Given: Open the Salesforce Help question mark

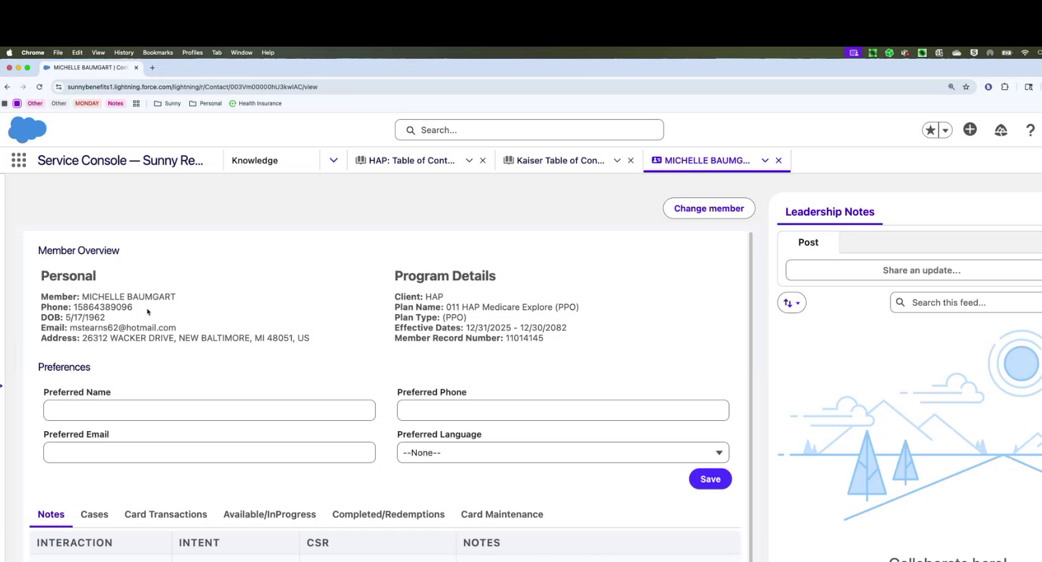Looking at the screenshot, I should pyautogui.click(x=1030, y=130).
